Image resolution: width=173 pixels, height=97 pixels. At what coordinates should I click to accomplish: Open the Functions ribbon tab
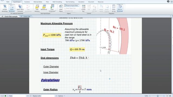(27, 2)
